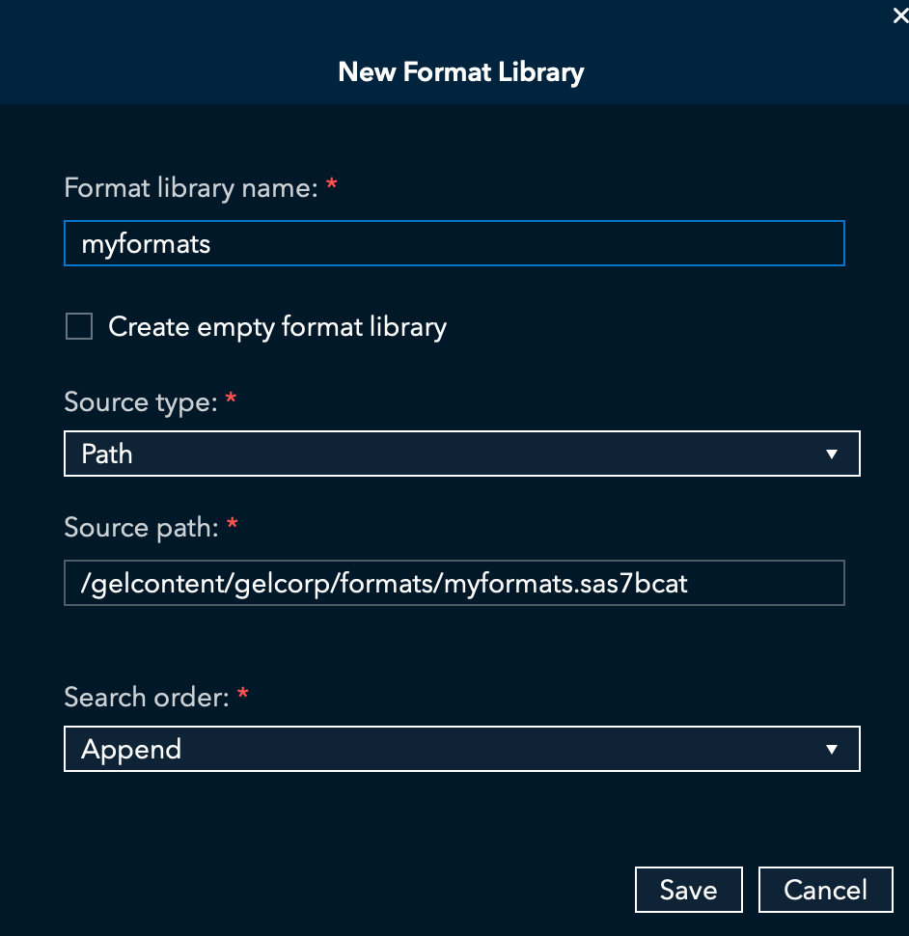The image size is (909, 936).
Task: Focus the Source path input field
Action: coord(454,583)
